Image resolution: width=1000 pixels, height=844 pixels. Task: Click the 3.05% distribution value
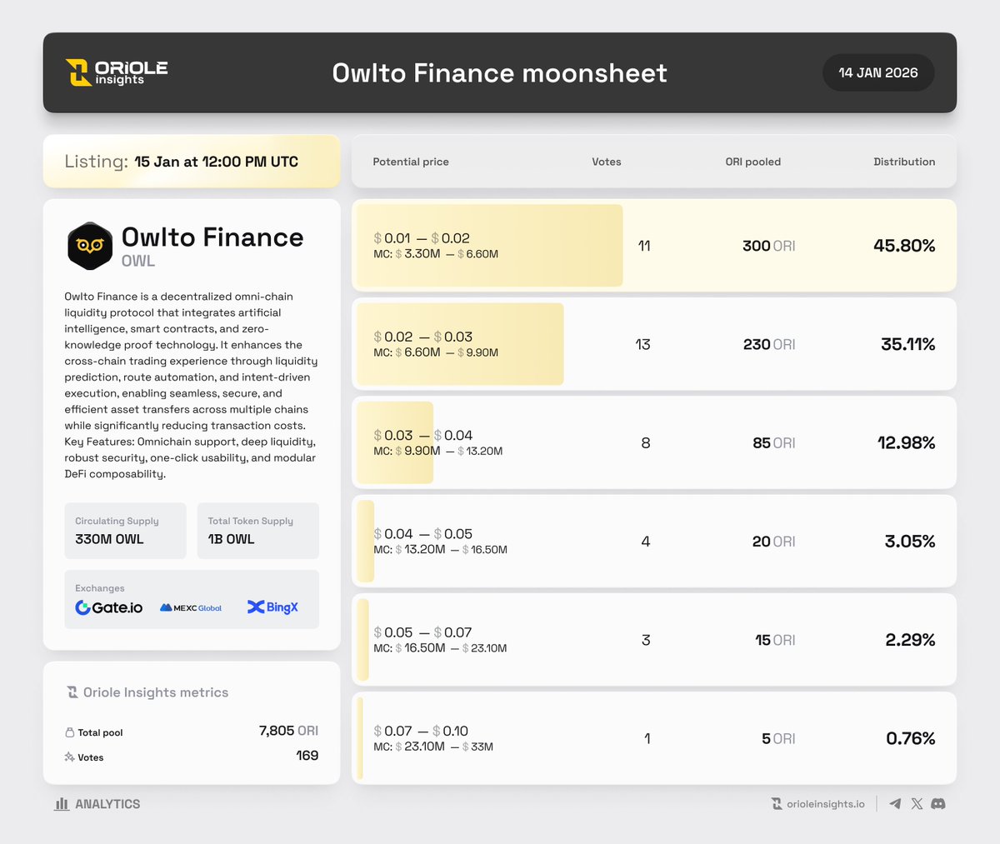(910, 542)
